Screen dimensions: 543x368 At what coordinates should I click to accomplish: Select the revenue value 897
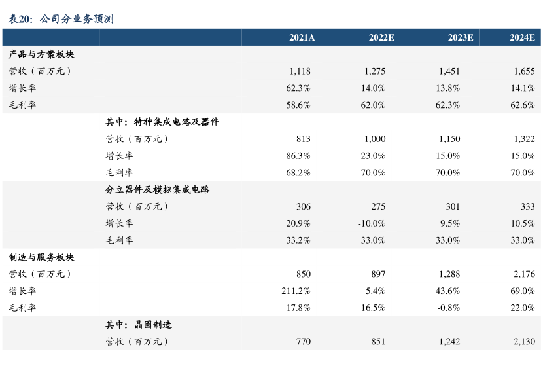click(x=378, y=274)
